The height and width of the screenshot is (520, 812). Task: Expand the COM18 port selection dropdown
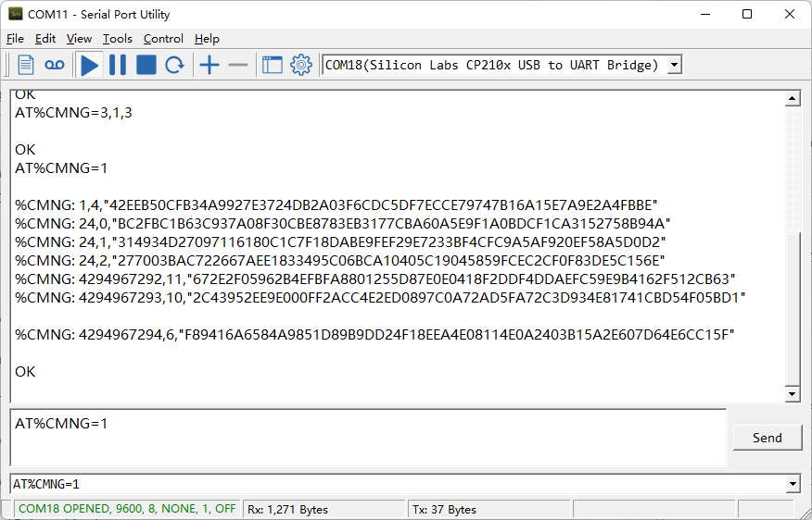674,65
